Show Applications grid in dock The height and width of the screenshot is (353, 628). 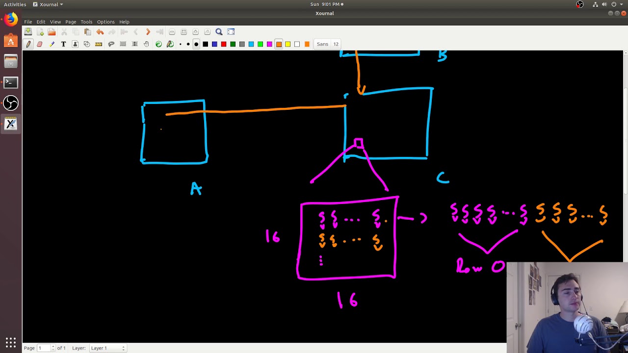click(11, 342)
